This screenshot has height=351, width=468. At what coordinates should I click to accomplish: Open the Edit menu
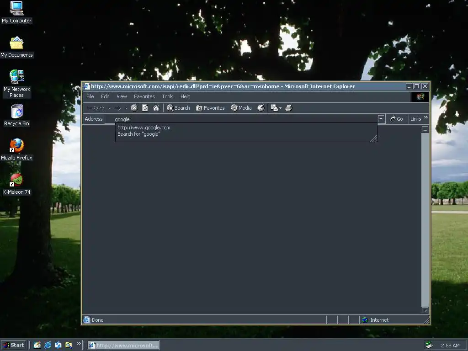tap(105, 96)
